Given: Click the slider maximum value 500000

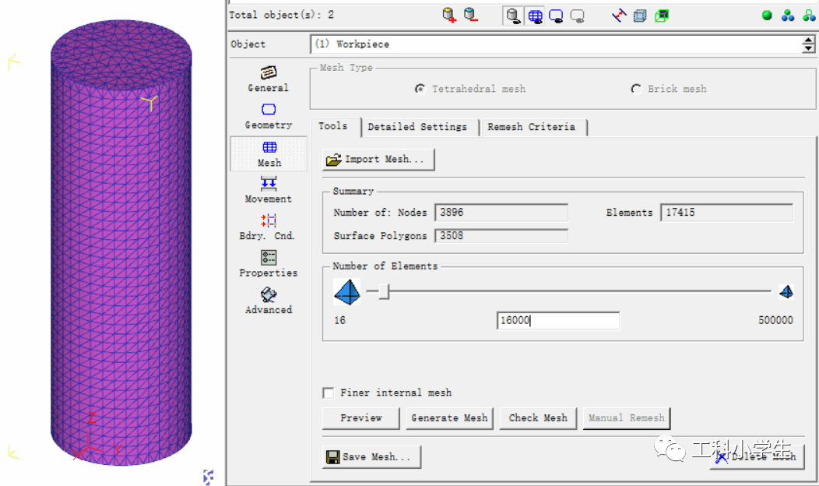Looking at the screenshot, I should (x=775, y=320).
